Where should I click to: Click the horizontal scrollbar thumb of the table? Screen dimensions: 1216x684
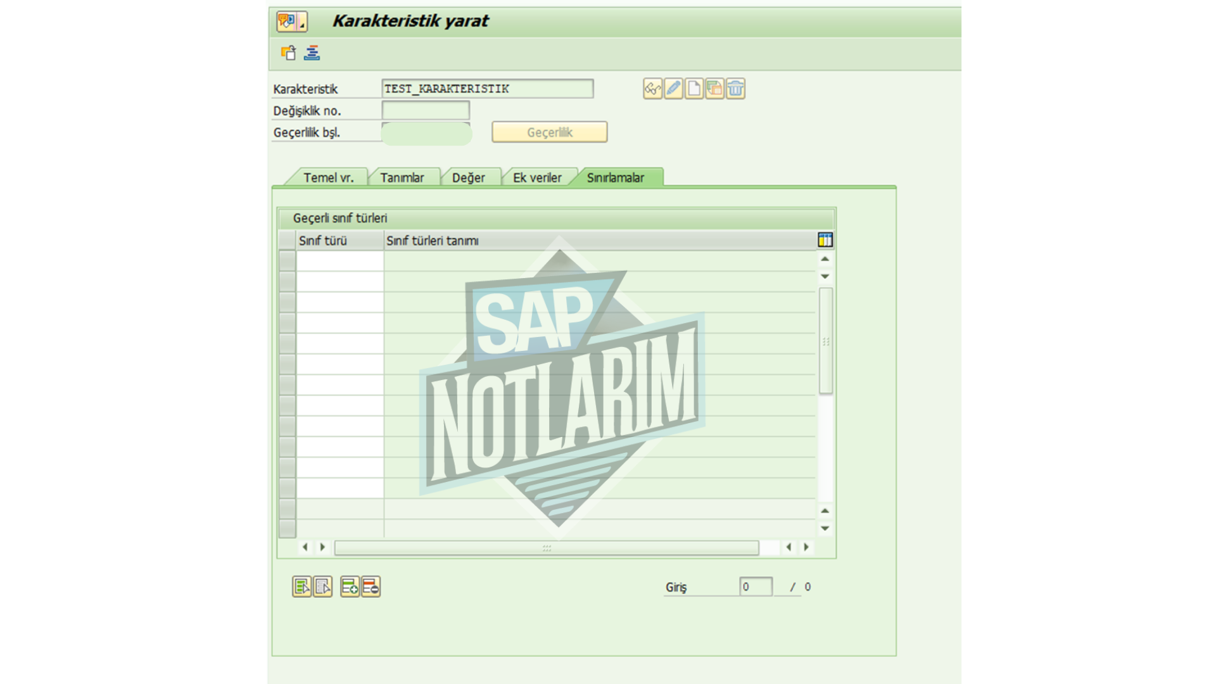(547, 548)
